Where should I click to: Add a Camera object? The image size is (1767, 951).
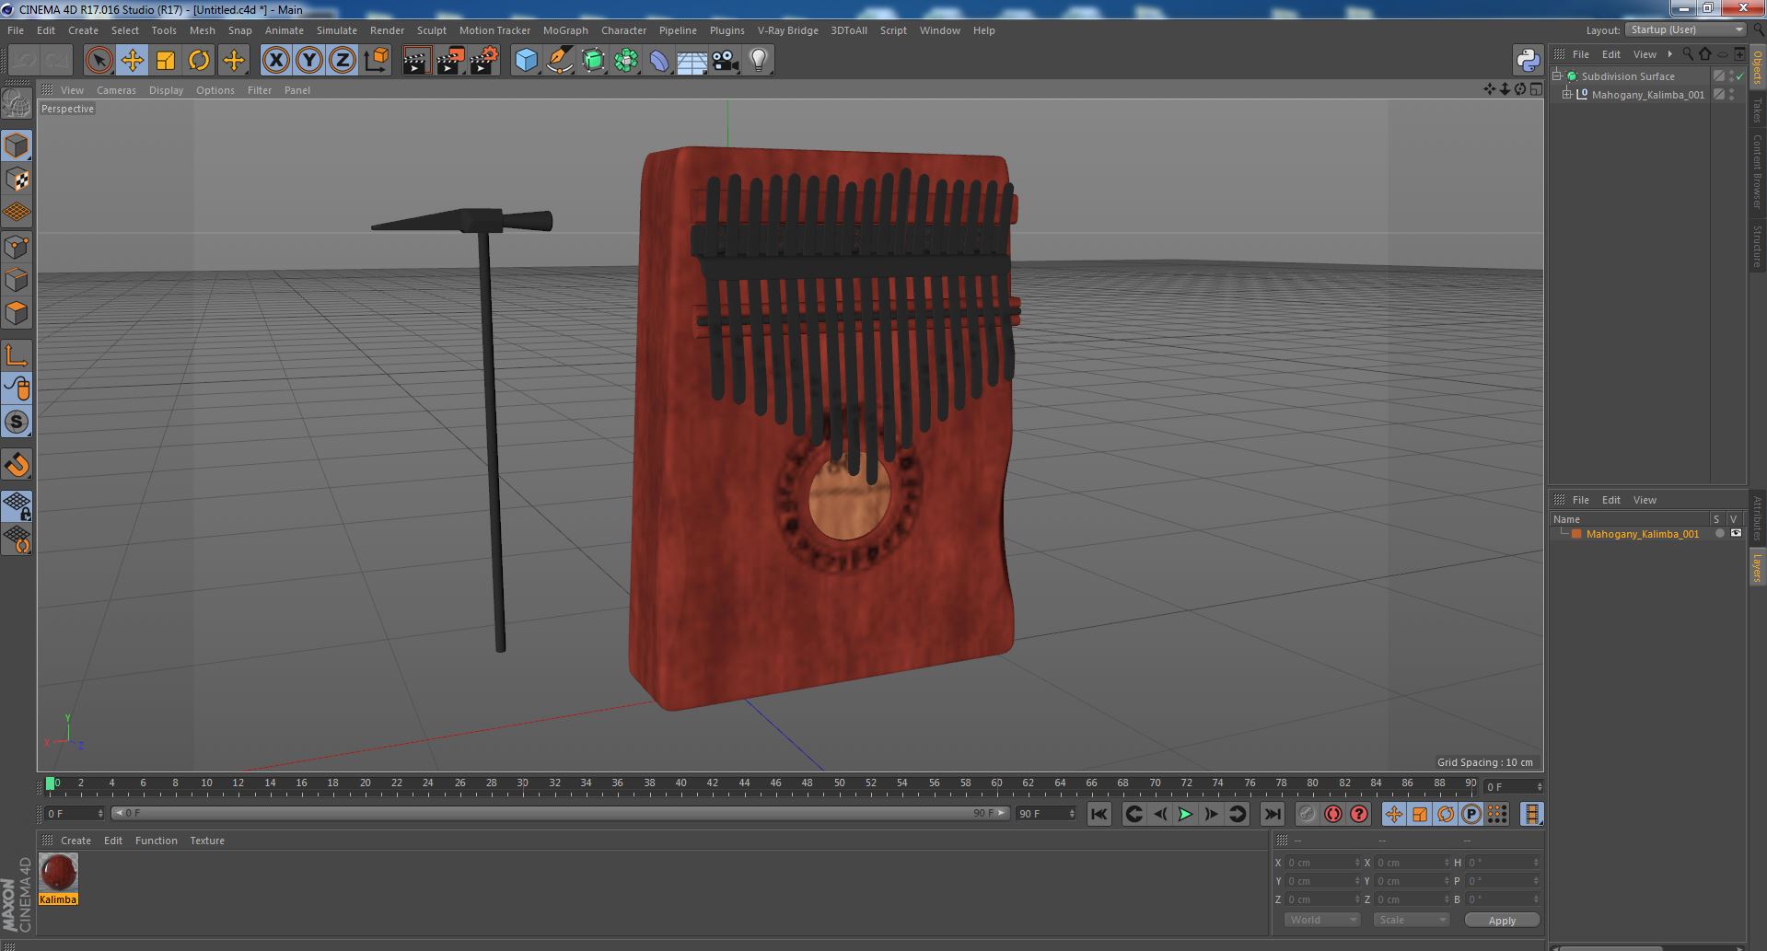point(726,61)
